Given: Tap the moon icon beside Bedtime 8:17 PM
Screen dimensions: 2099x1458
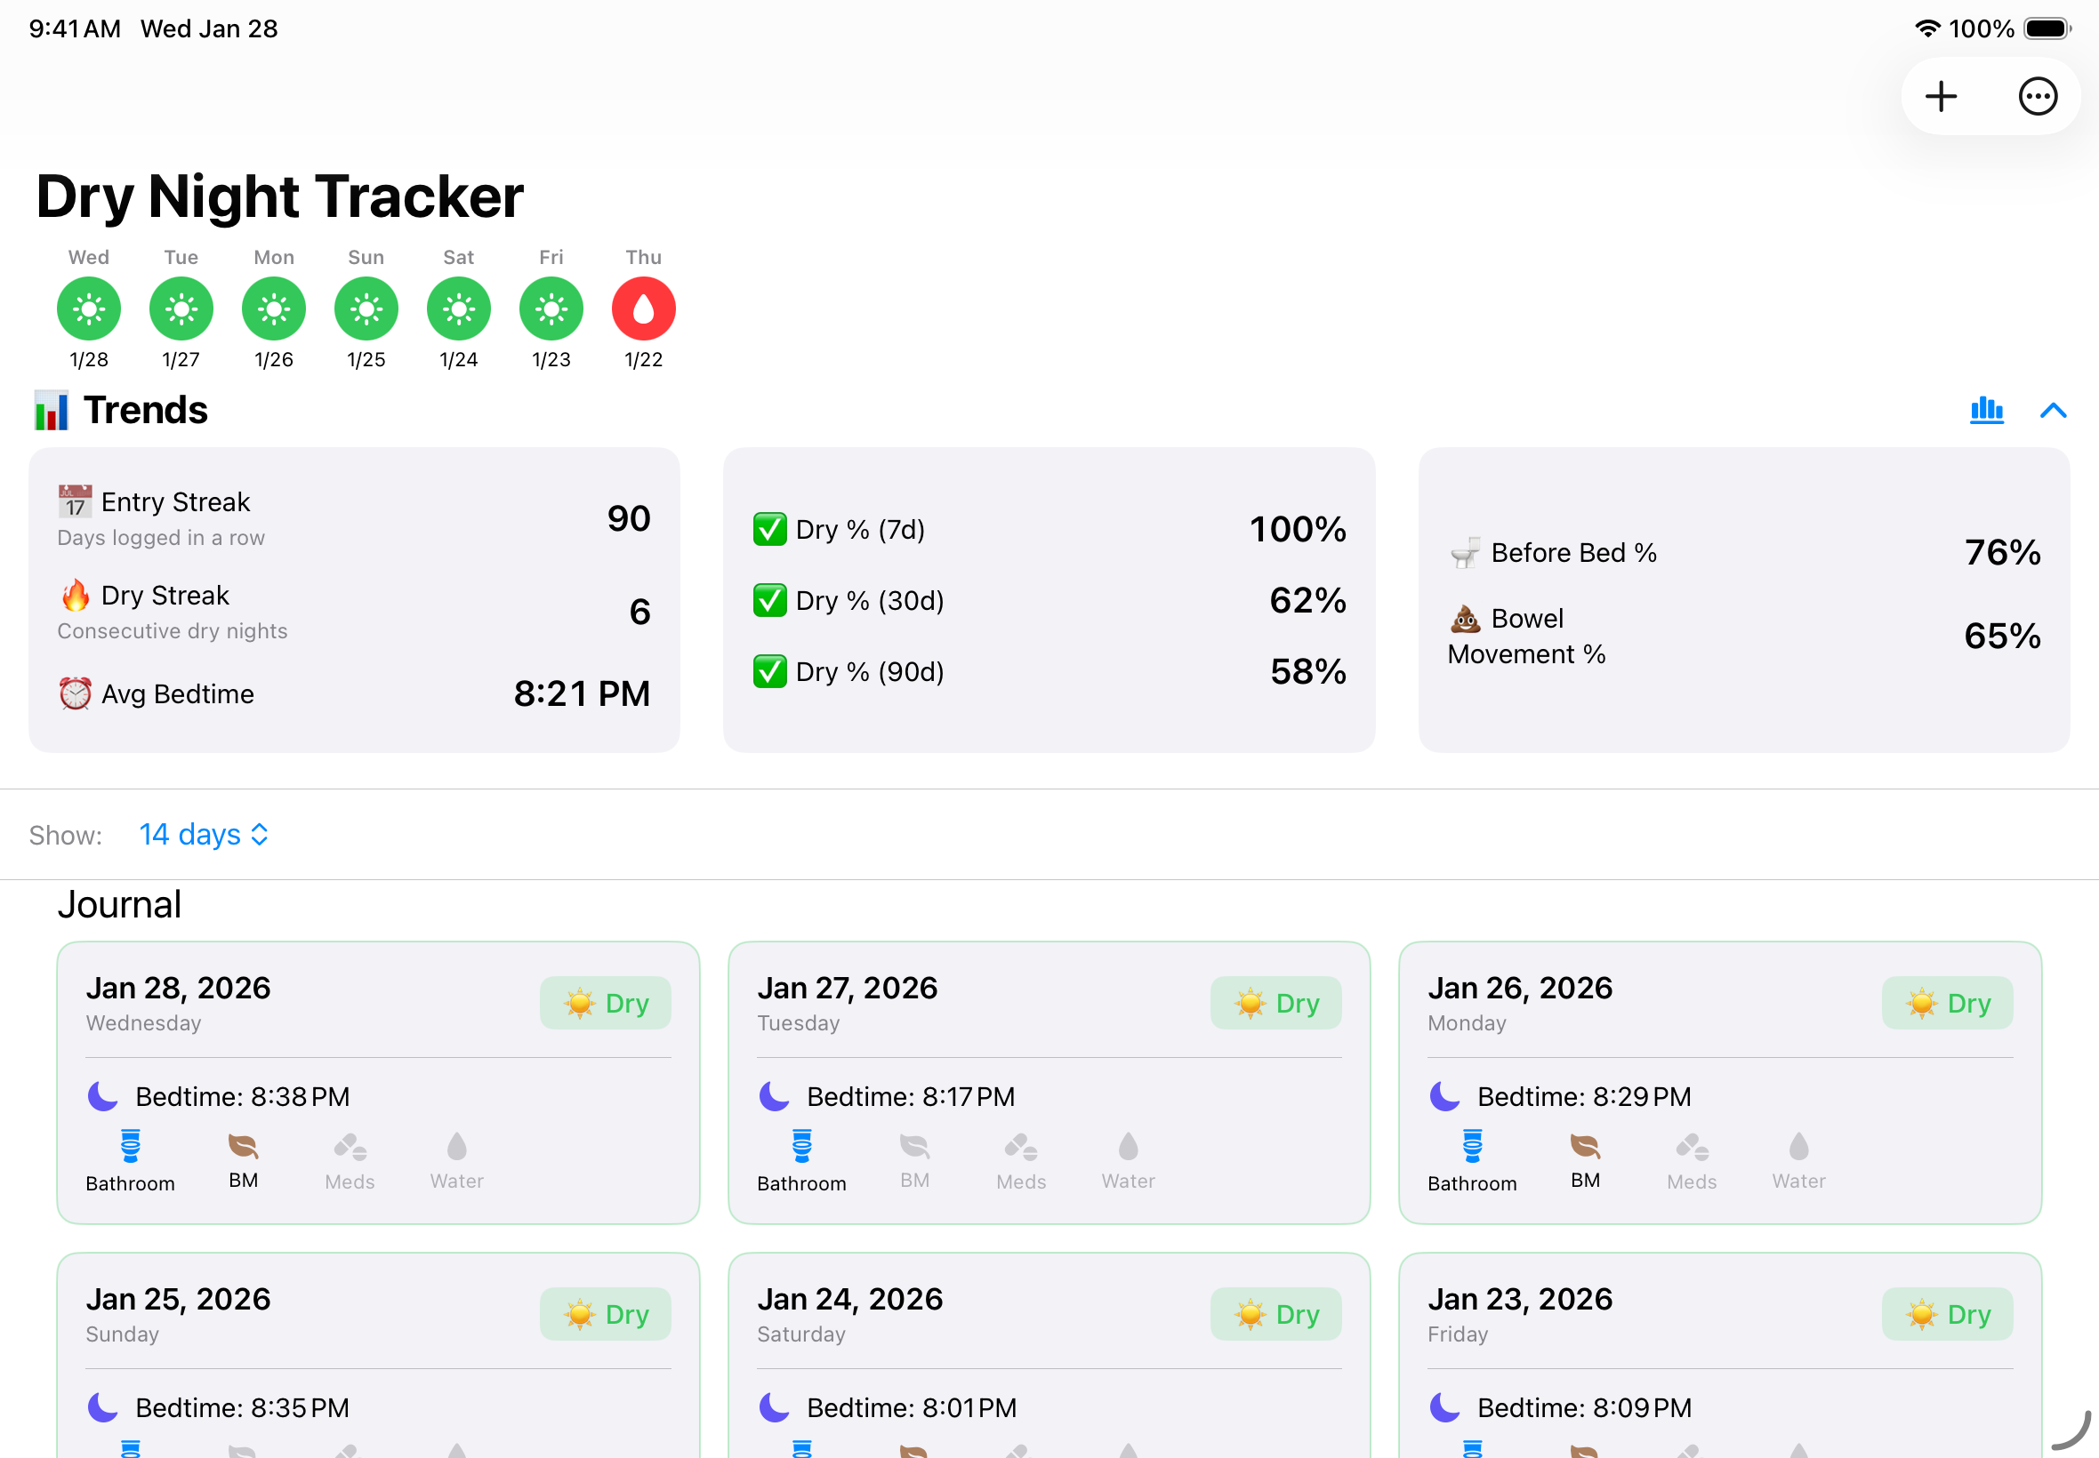Looking at the screenshot, I should click(x=774, y=1095).
